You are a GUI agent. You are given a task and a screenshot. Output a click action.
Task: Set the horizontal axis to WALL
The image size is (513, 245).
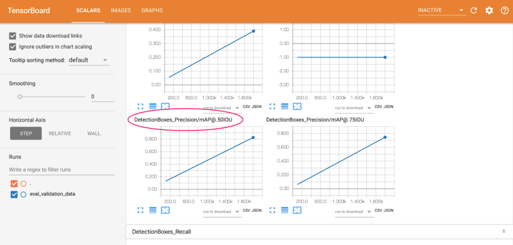94,134
